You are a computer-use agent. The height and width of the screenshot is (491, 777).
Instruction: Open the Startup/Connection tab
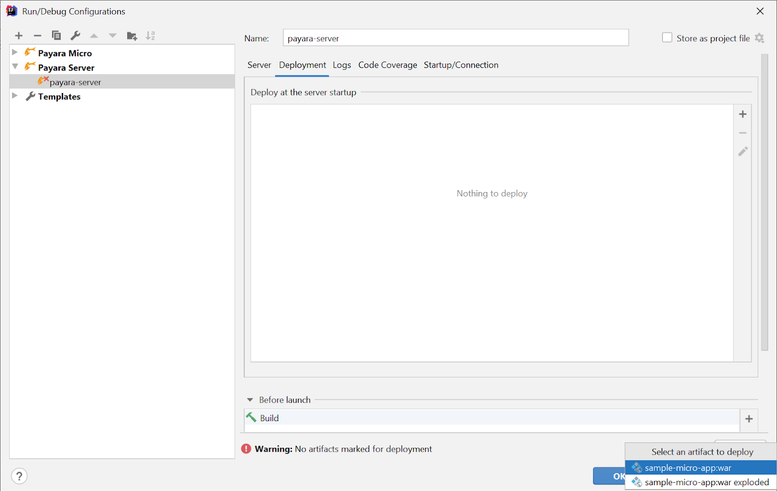coord(461,65)
